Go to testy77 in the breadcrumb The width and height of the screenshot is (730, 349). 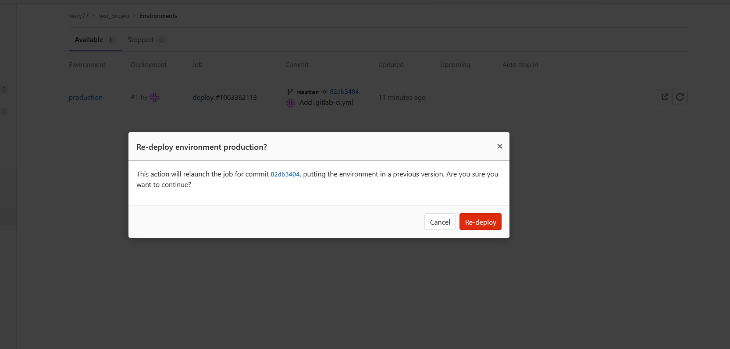(x=78, y=16)
